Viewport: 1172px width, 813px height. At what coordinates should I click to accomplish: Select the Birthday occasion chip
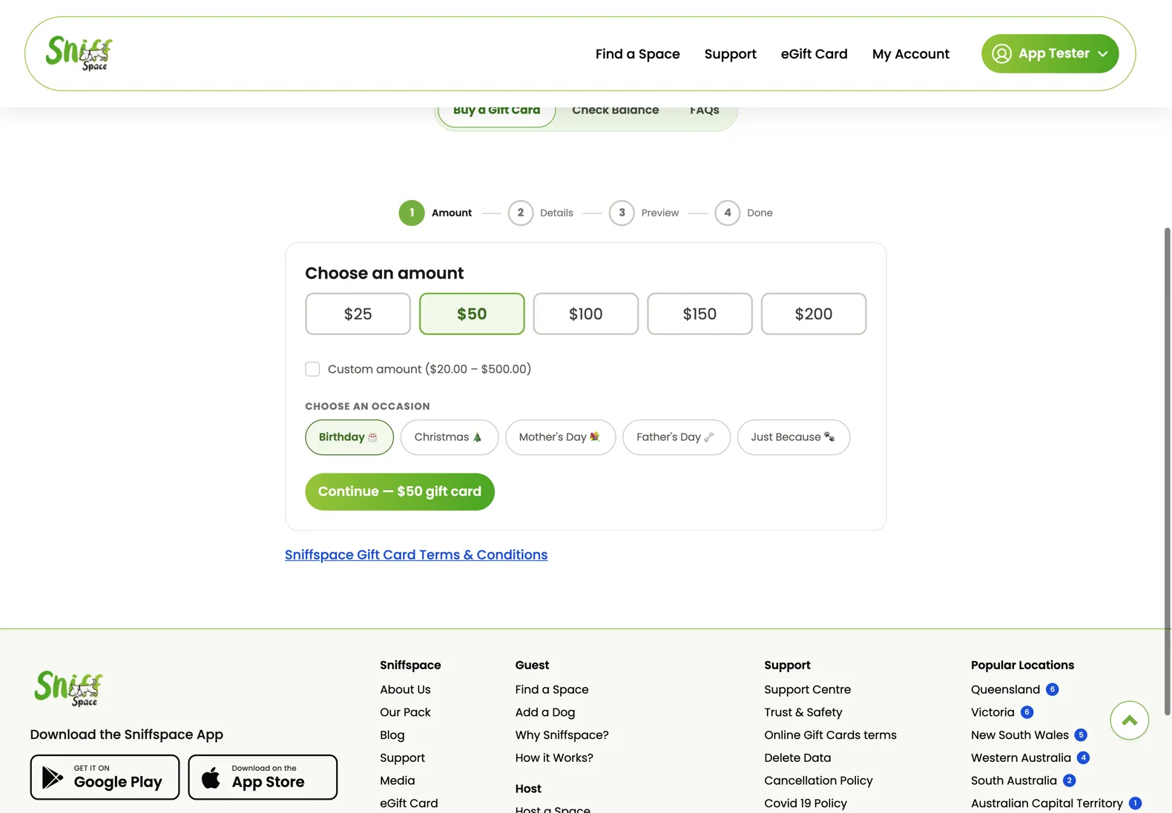tap(349, 437)
